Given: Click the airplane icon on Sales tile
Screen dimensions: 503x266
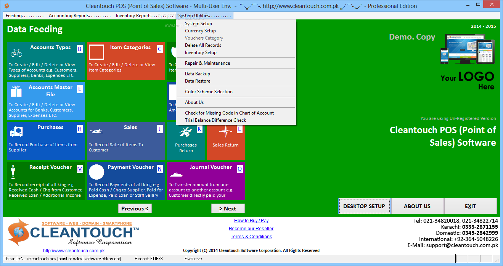Looking at the screenshot, I should (96, 131).
